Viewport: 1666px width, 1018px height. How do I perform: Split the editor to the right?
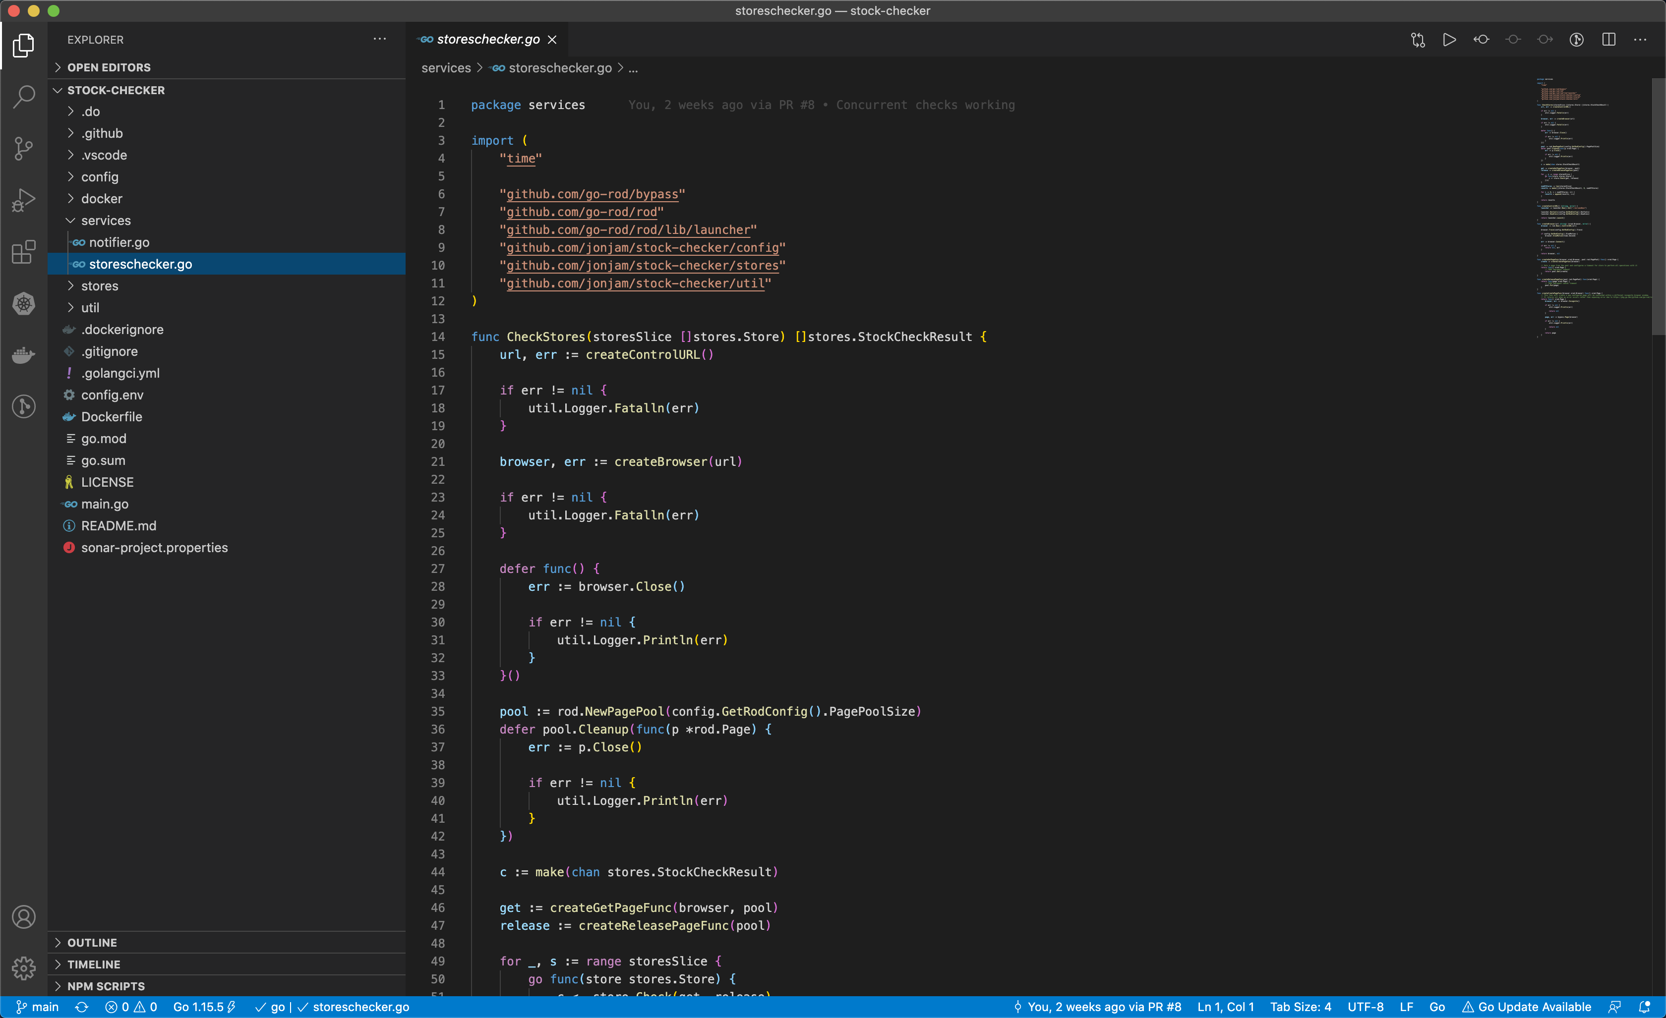(x=1608, y=40)
